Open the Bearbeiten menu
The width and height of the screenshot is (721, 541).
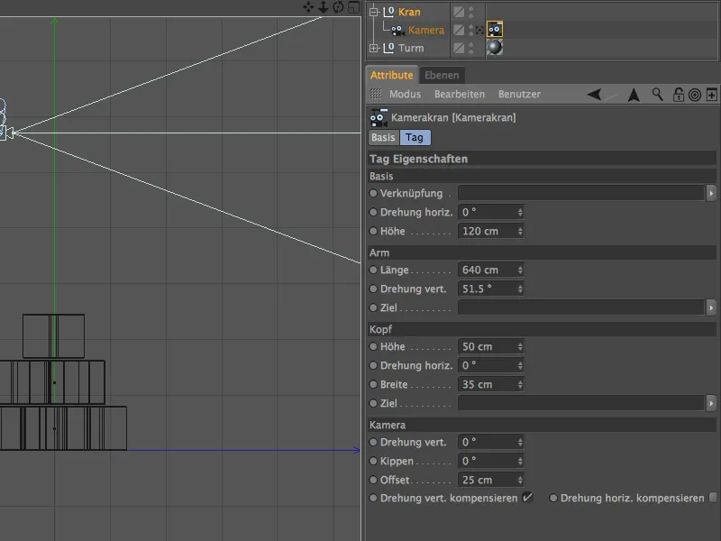[460, 95]
